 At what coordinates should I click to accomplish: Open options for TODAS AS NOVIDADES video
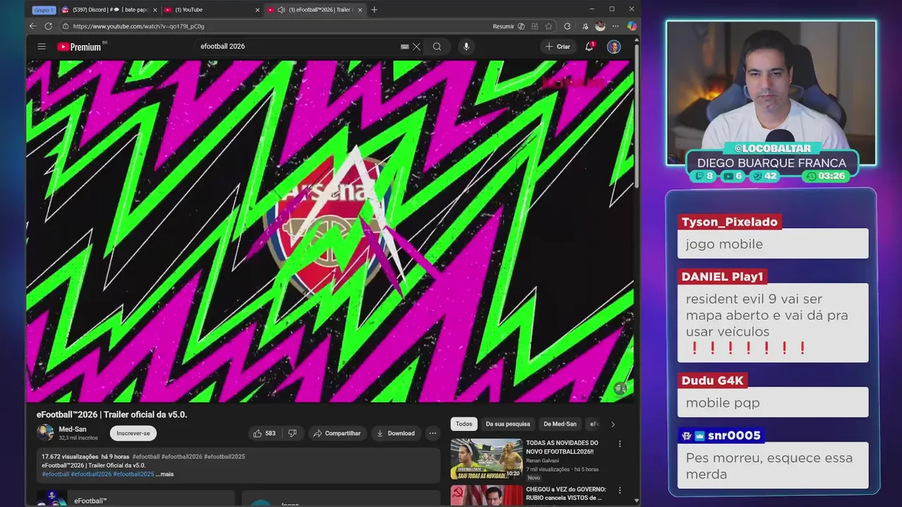point(620,444)
